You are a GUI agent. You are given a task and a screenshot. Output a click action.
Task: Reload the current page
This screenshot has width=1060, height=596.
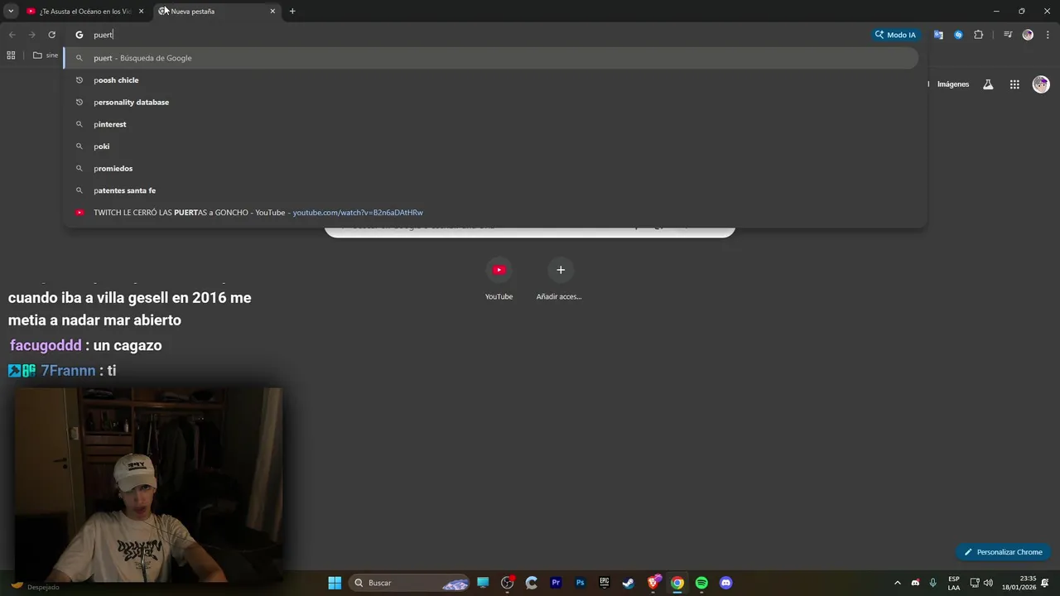[51, 35]
